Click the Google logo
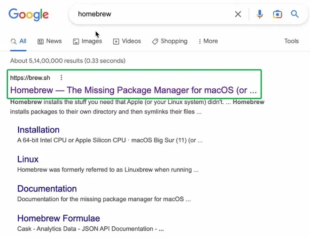 tap(28, 14)
